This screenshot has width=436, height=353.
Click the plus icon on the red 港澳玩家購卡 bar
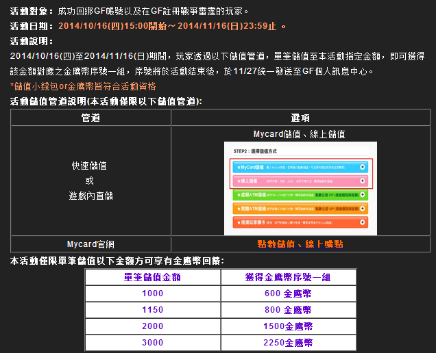pyautogui.click(x=362, y=222)
